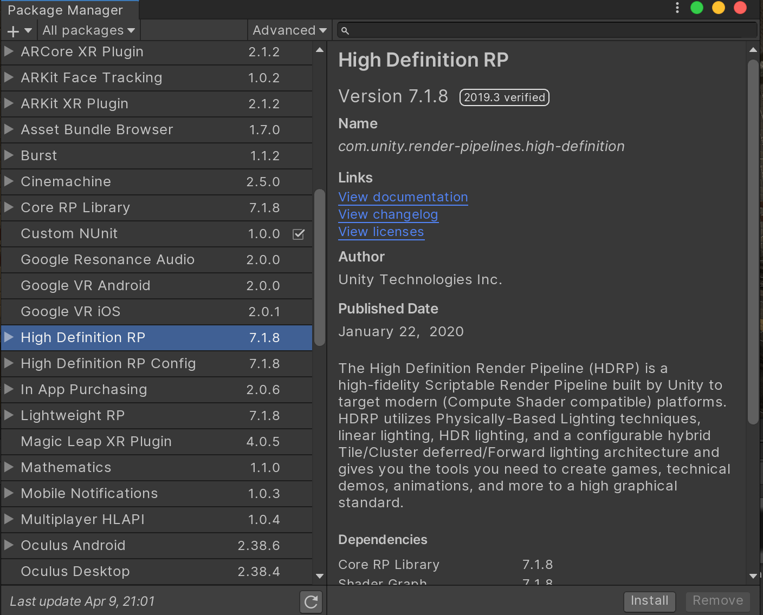Screen dimensions: 763x615
Task: Expand the Cinemachine package row
Action: tap(9, 182)
